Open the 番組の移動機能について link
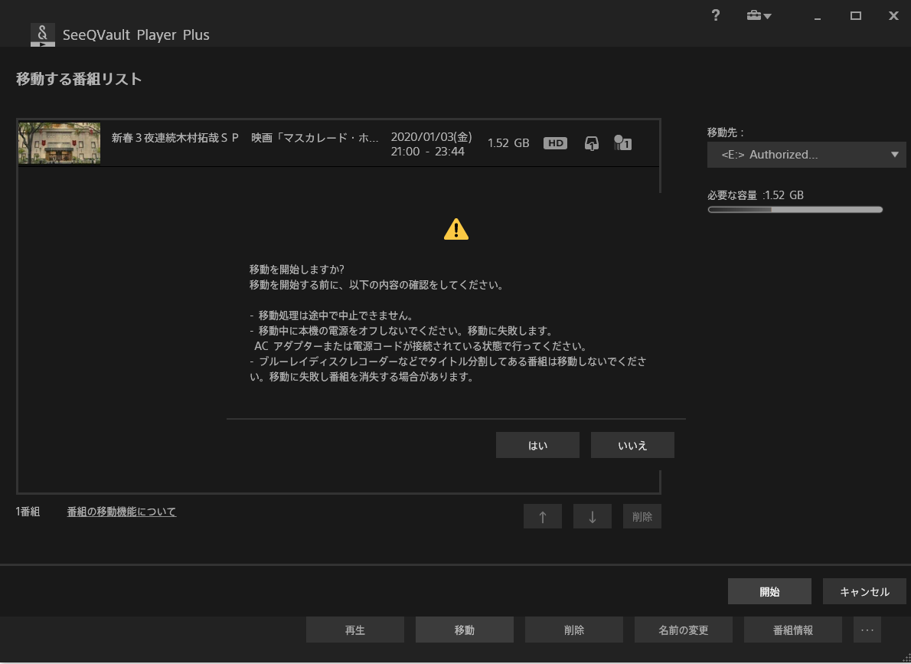 tap(122, 512)
